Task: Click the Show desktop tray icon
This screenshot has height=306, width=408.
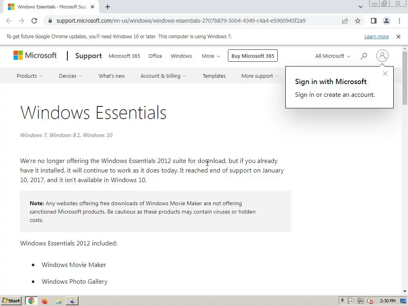Action: [x=403, y=301]
